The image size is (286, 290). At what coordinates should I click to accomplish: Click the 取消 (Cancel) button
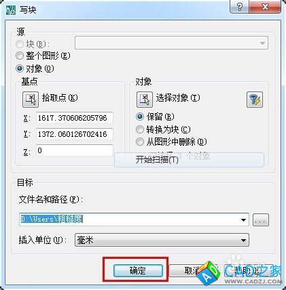(192, 270)
